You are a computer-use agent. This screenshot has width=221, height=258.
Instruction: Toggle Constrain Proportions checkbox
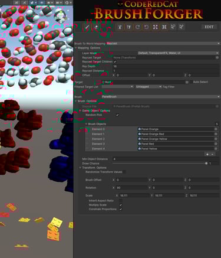pyautogui.click(x=121, y=209)
